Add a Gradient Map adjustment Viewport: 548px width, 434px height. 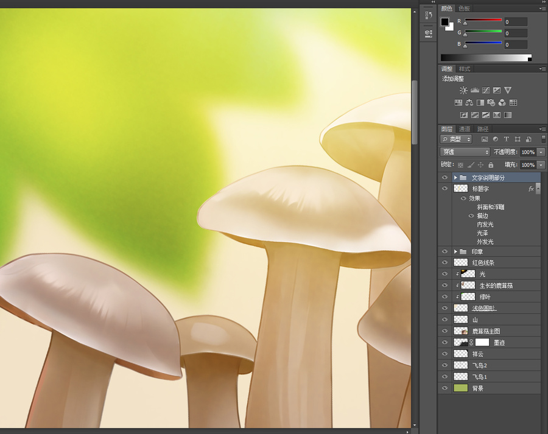coord(508,115)
